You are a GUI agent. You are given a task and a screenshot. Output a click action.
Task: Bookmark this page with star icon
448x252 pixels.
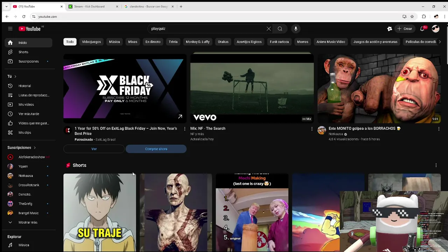(x=412, y=16)
